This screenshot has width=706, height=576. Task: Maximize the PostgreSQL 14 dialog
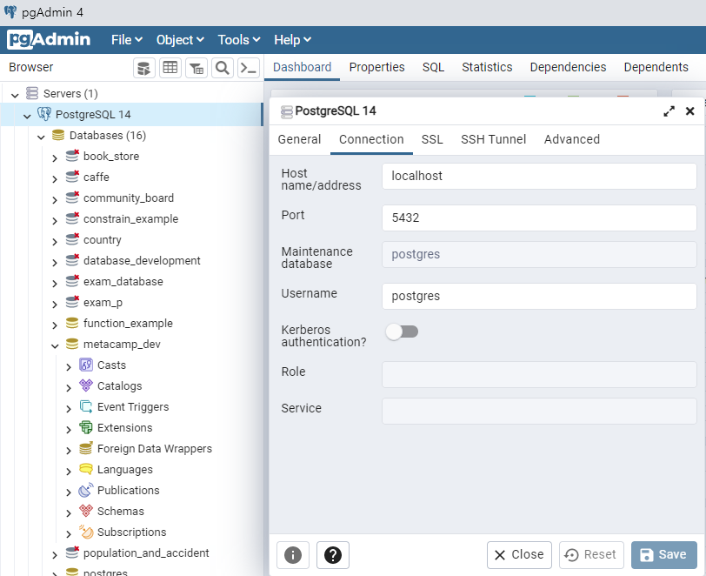click(669, 111)
